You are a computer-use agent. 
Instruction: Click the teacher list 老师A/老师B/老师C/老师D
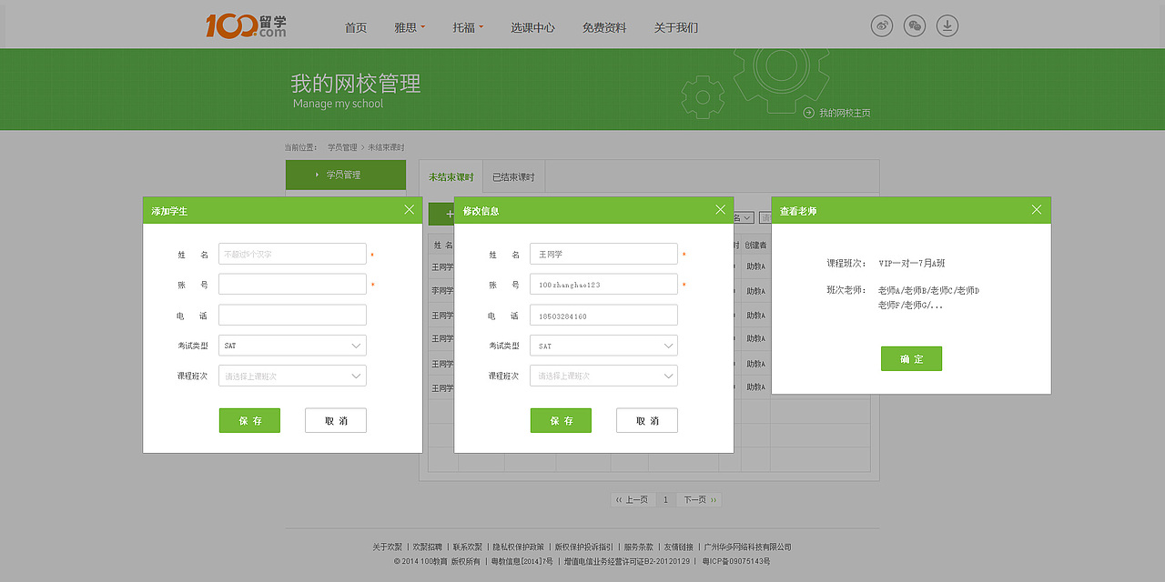928,291
